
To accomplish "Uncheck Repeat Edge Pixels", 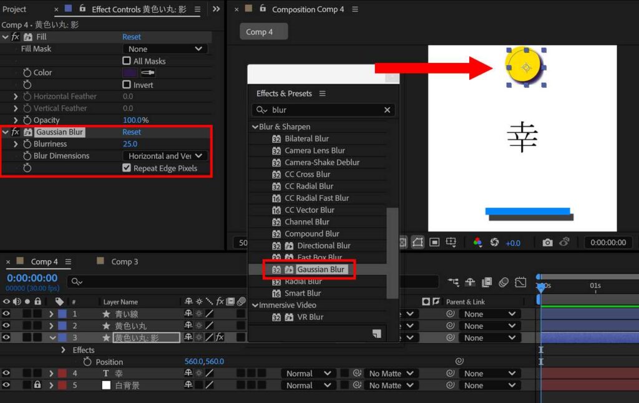I will 127,168.
